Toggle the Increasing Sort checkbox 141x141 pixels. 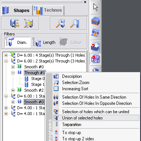point(56,89)
